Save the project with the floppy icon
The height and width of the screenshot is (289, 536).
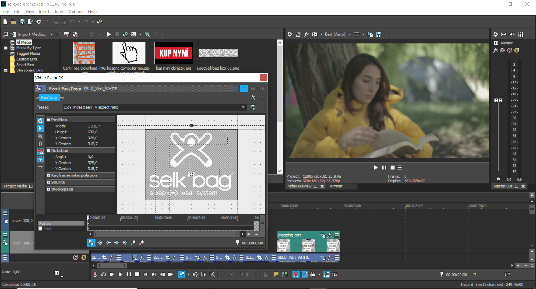(22, 22)
